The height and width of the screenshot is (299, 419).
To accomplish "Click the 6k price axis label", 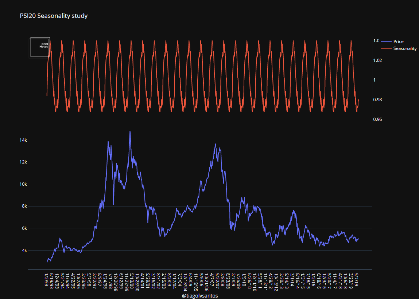I will (x=23, y=228).
